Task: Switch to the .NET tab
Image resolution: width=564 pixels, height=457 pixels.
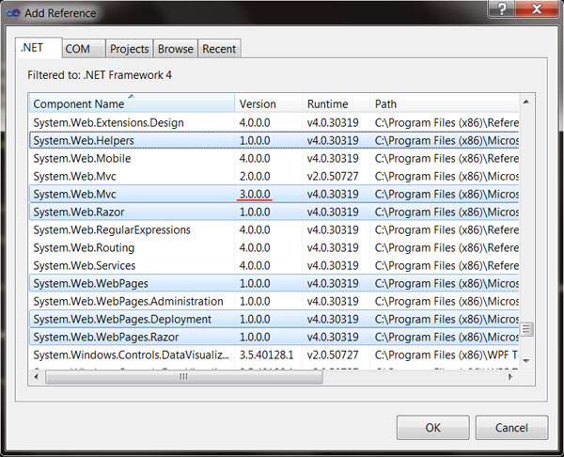Action: pyautogui.click(x=39, y=48)
